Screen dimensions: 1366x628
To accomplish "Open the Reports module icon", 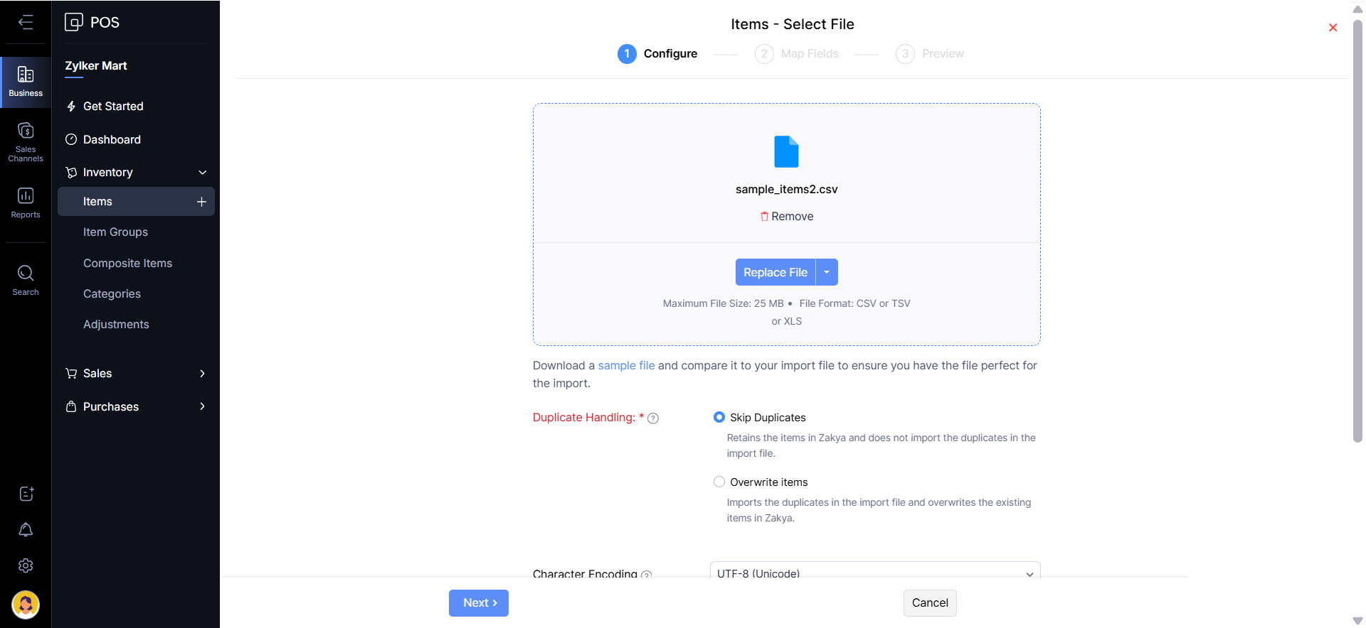I will click(x=26, y=203).
